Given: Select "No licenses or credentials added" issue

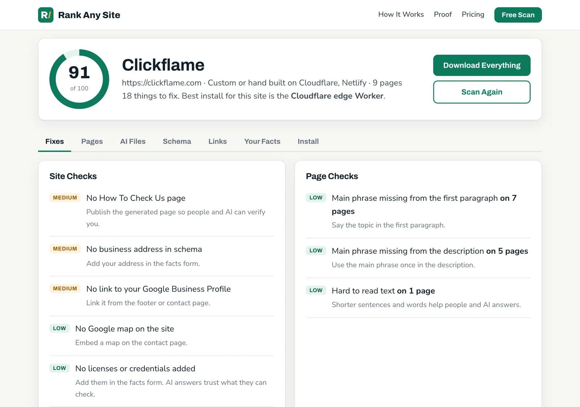Looking at the screenshot, I should (x=135, y=369).
